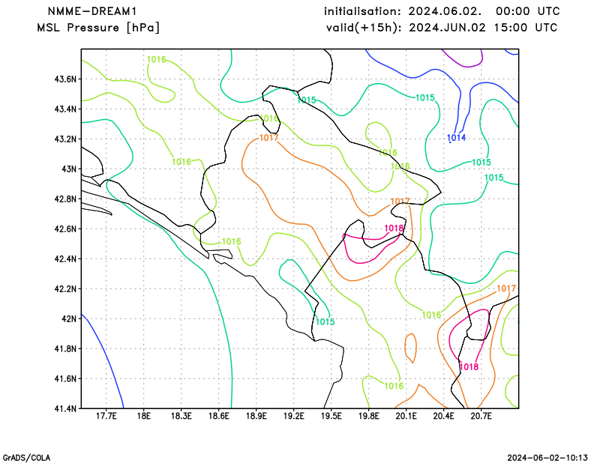Viewport: 600px width, 463px height.
Task: Click the 41.6N latitude label
Action: [x=65, y=378]
